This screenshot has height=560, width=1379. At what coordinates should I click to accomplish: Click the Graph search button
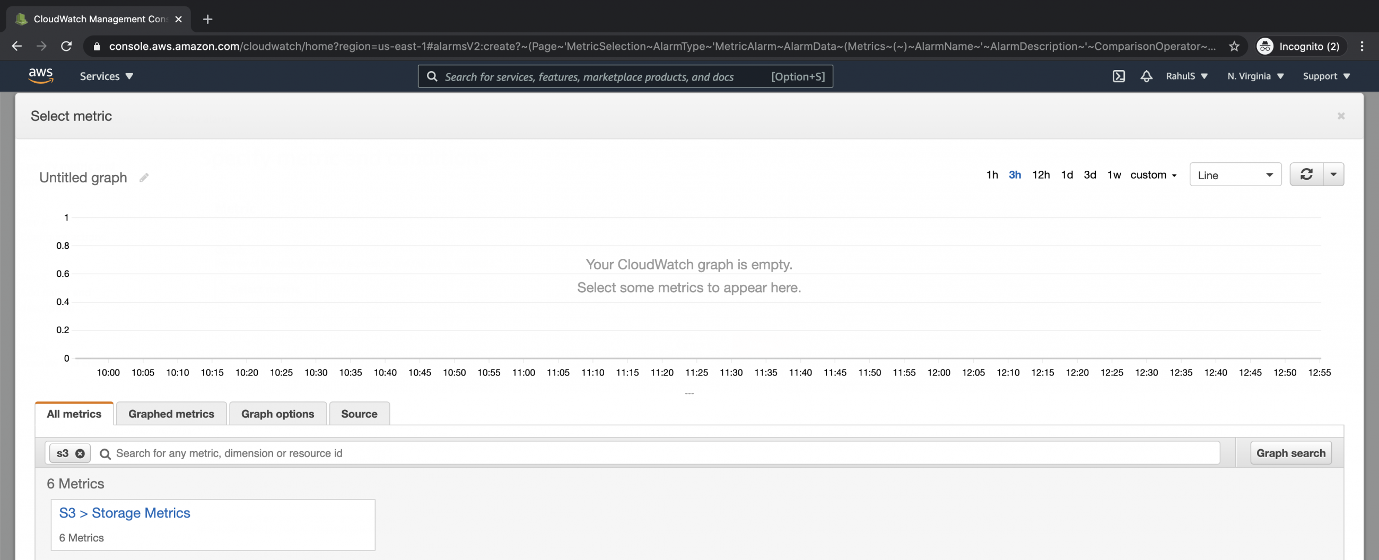(x=1290, y=453)
